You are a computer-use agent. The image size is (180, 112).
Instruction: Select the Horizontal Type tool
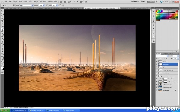click(x=2, y=49)
